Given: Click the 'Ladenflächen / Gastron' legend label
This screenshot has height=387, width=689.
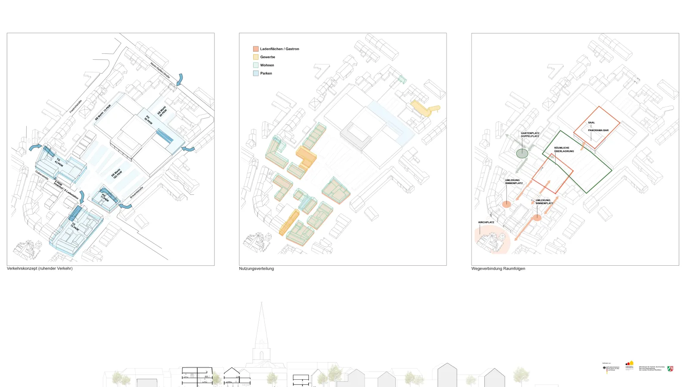Looking at the screenshot, I should 279,49.
